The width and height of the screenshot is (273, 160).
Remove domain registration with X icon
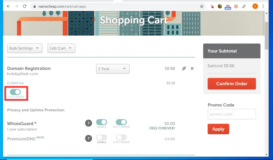[x=192, y=68]
